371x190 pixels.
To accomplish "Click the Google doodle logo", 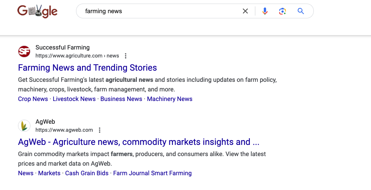I will point(37,11).
